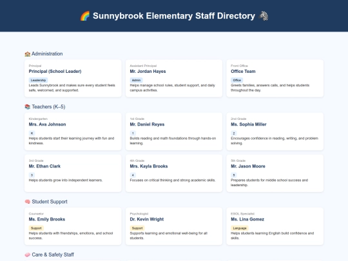Screen dimensions: 348x261
Task: Click the name Mr. Ethan Clark
Action: (44, 166)
